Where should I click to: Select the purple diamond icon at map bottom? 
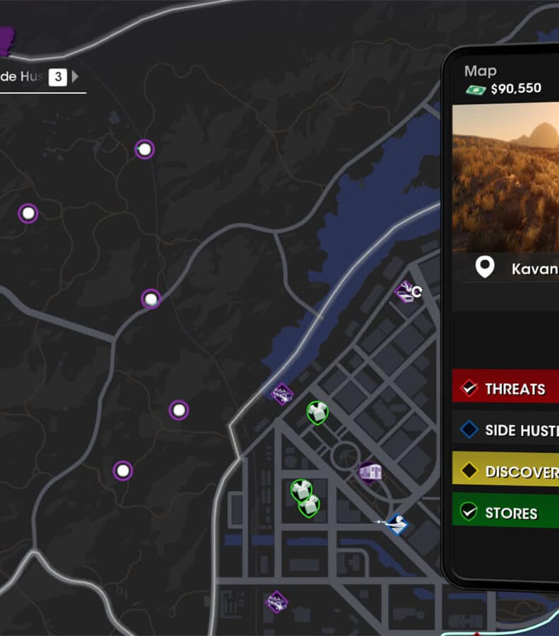click(276, 602)
